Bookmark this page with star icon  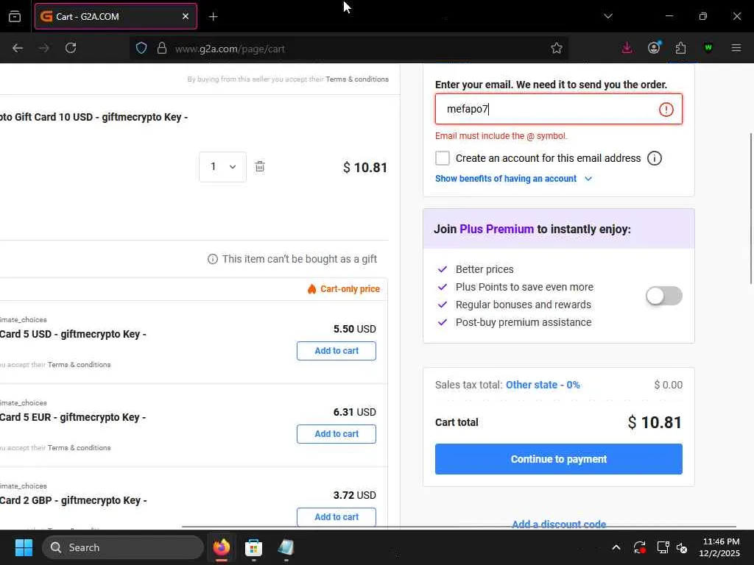pyautogui.click(x=557, y=48)
